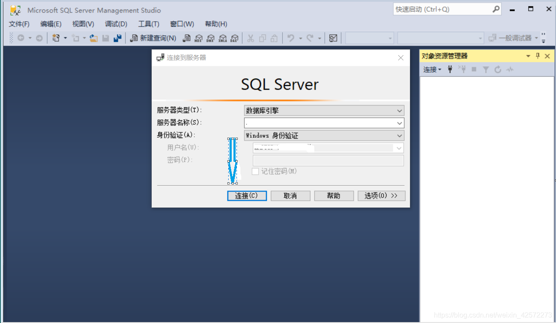Screen dimensions: 556x323
Task: Click the filter funnel icon in Object Explorer
Action: click(486, 69)
